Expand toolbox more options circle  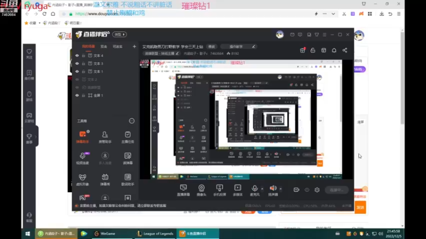(x=132, y=121)
